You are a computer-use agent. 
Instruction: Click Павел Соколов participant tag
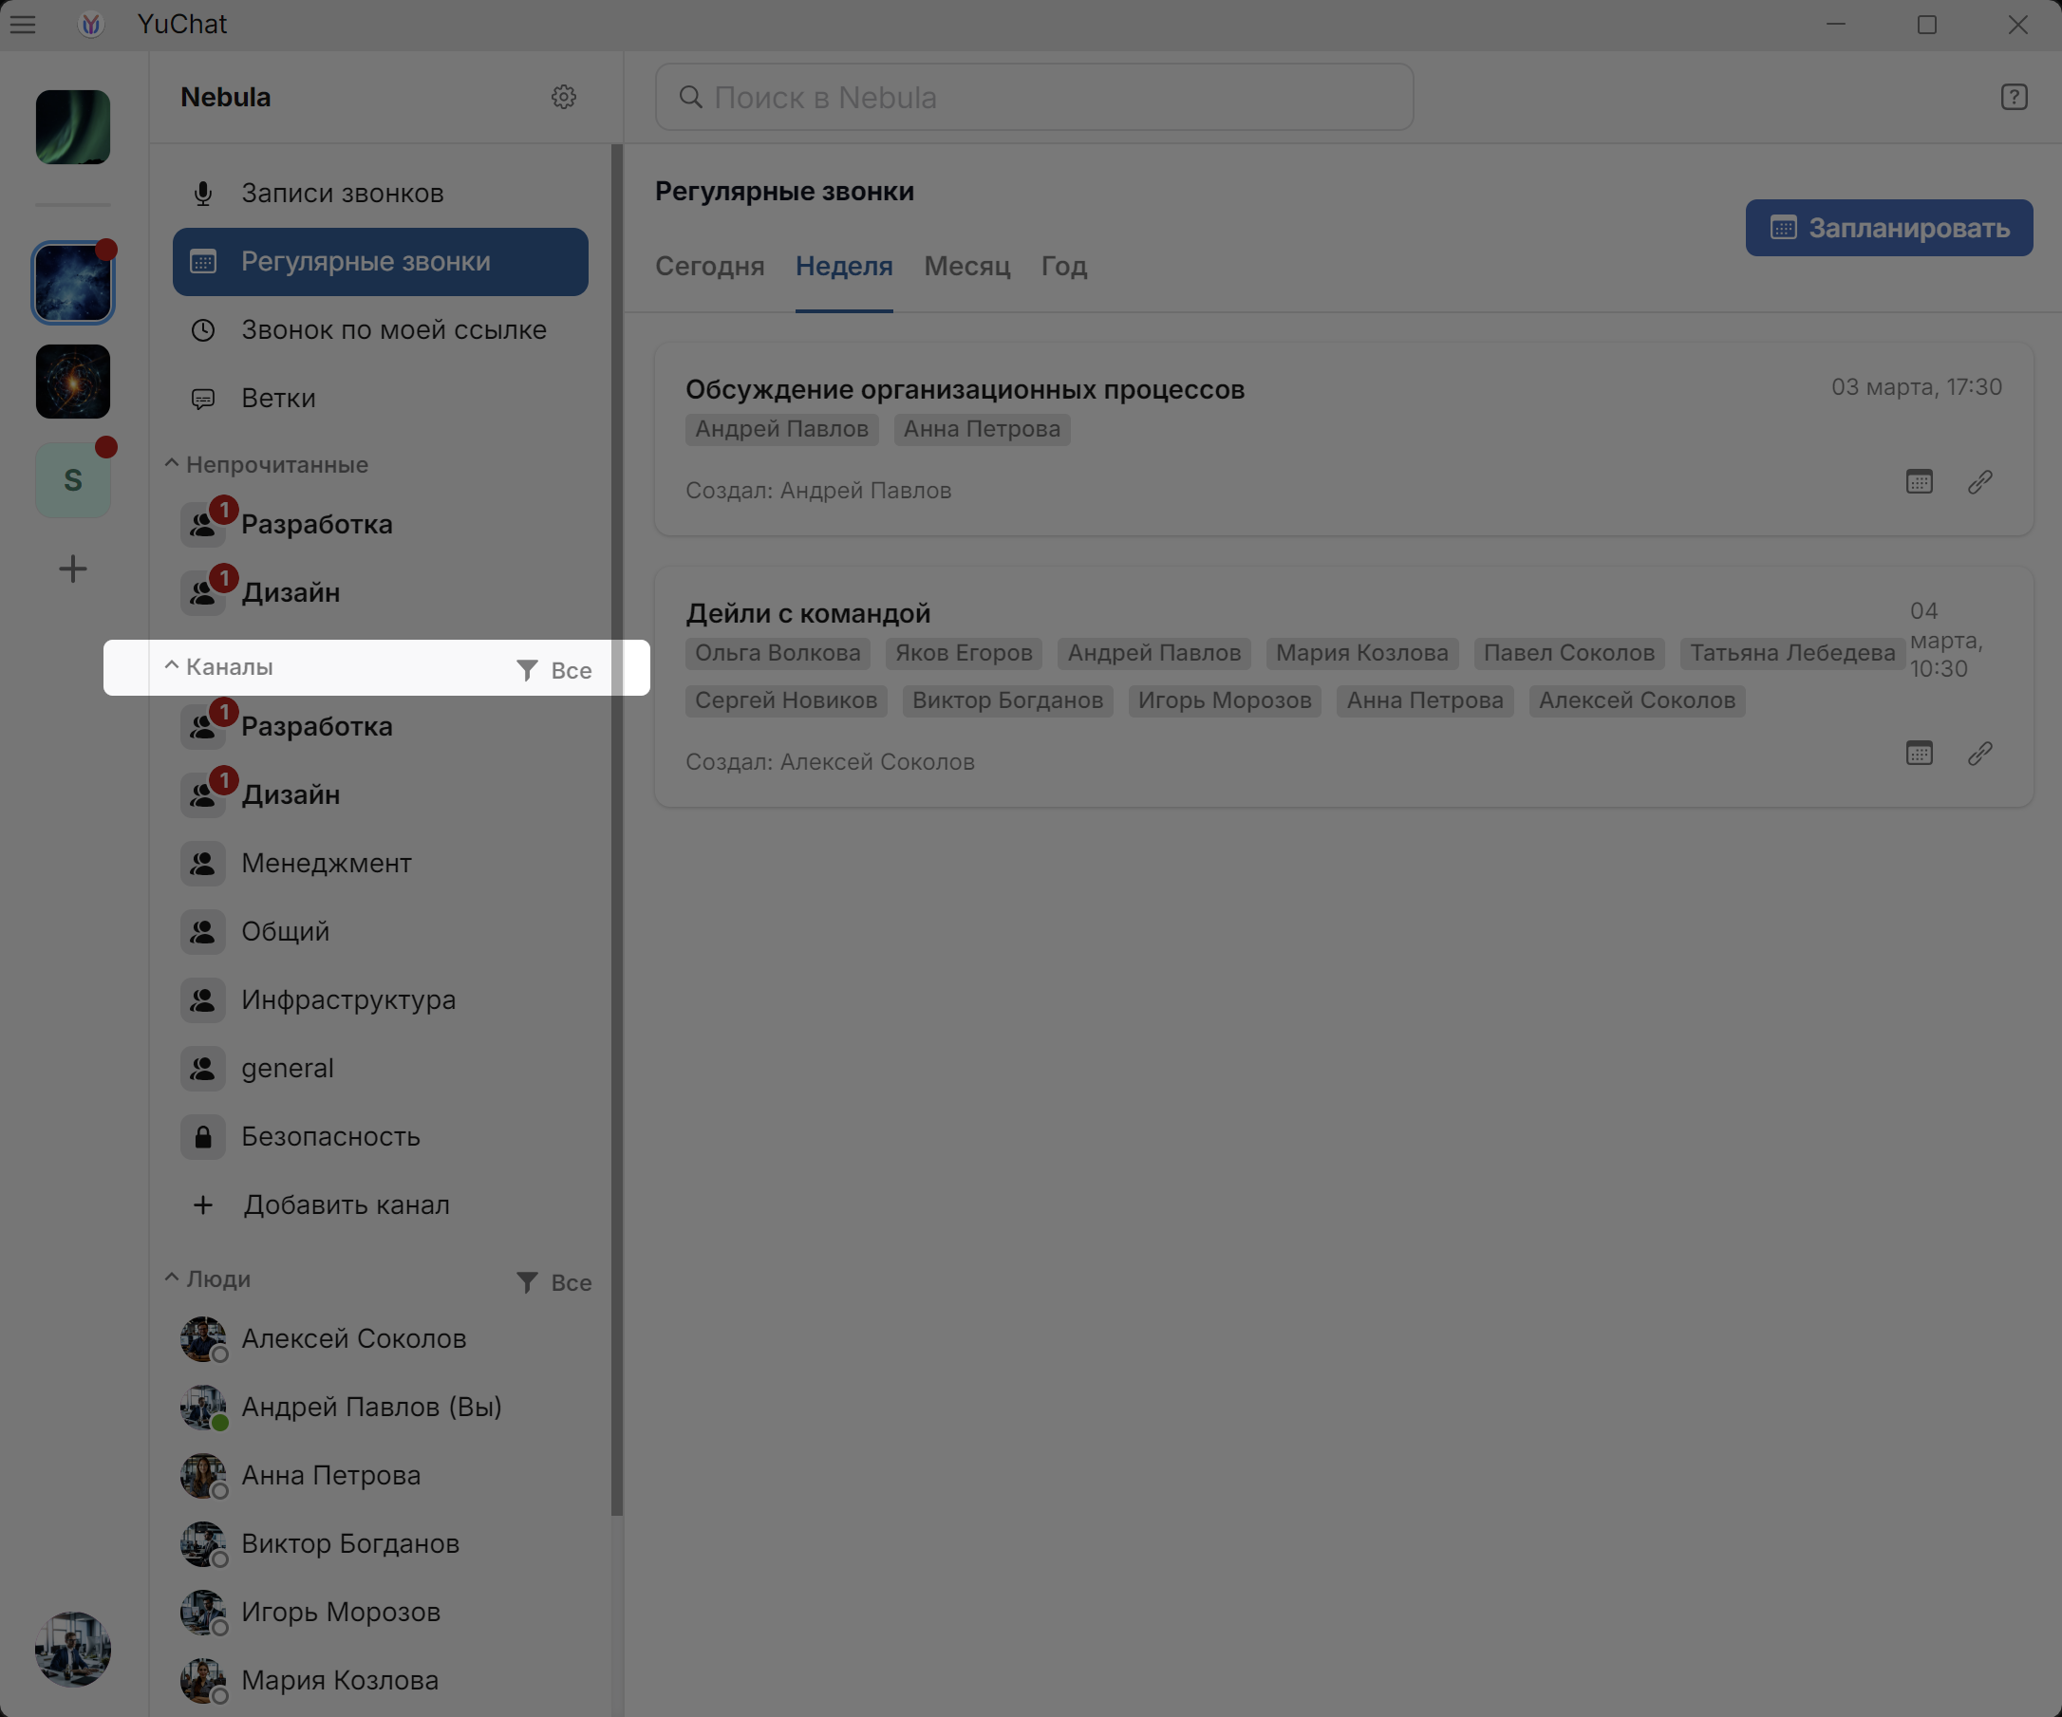(x=1569, y=653)
